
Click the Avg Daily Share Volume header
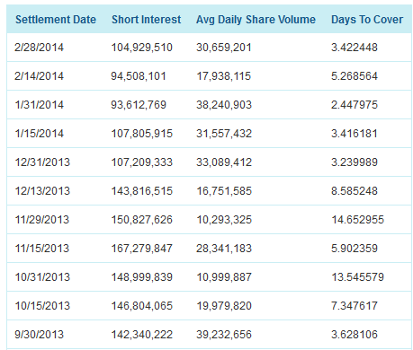(256, 20)
